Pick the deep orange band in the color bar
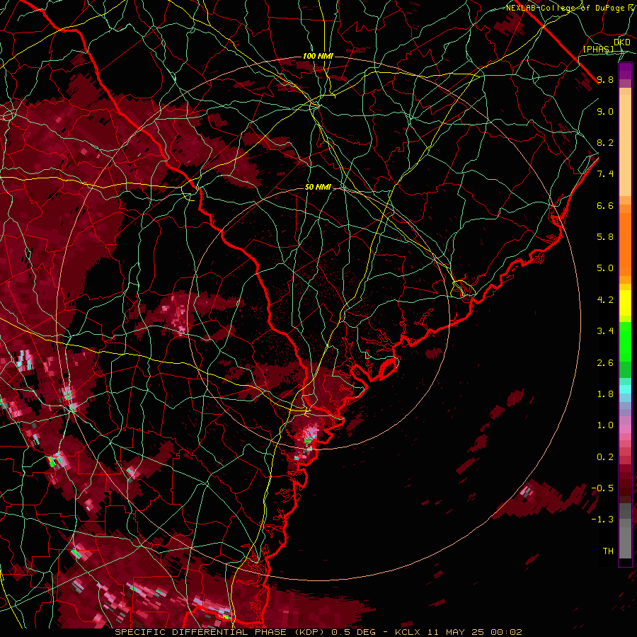This screenshot has height=637, width=637. [x=625, y=245]
